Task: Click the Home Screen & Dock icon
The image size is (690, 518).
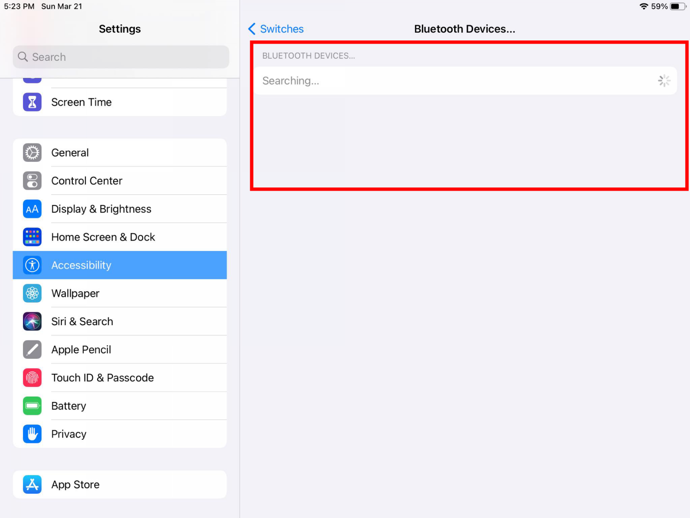Action: (x=32, y=237)
